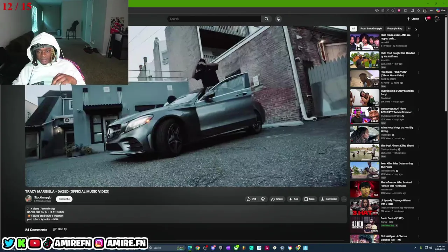Click the YouTube search input field
The width and height of the screenshot is (448, 252).
(x=214, y=19)
